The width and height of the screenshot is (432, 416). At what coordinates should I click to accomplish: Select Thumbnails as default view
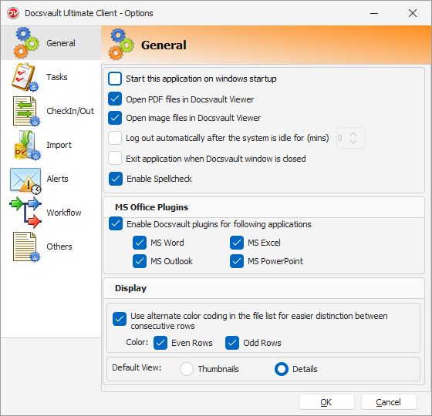coord(187,369)
